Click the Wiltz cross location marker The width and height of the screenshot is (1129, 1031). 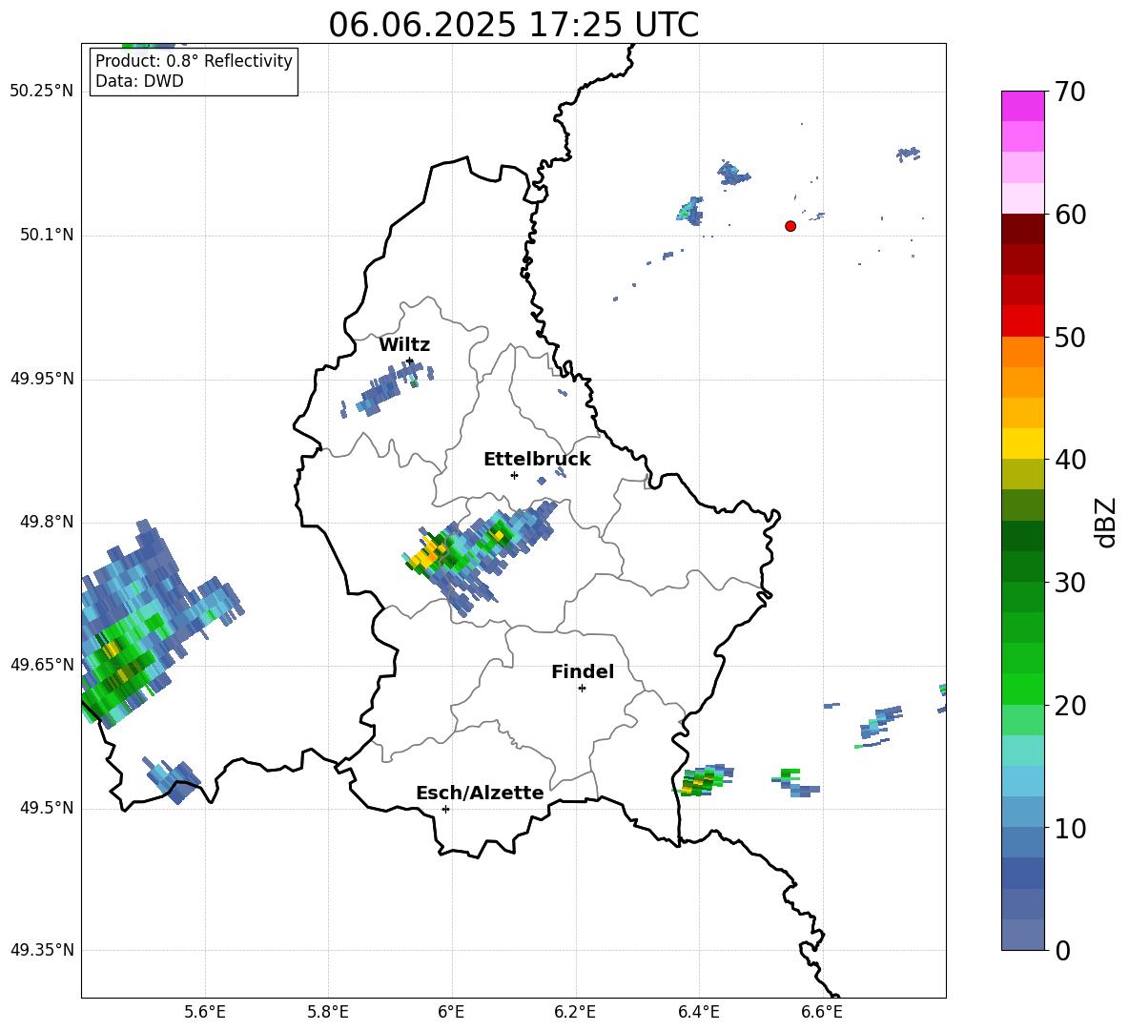coord(410,361)
